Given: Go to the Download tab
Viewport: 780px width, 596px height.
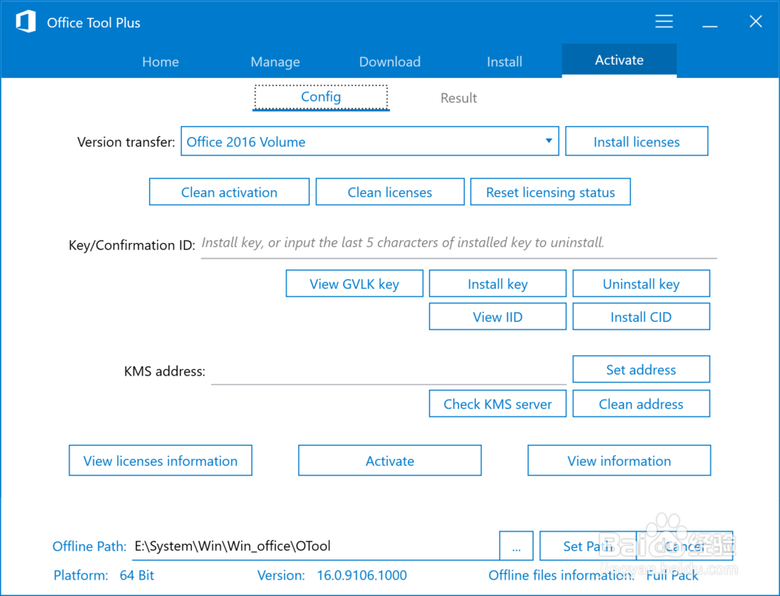Looking at the screenshot, I should 390,62.
